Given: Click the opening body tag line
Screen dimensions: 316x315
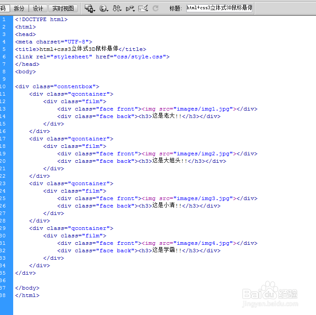Looking at the screenshot, I should pos(25,72).
